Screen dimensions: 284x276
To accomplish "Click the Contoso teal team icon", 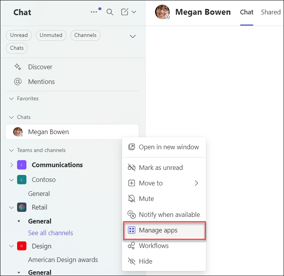I will click(x=22, y=180).
